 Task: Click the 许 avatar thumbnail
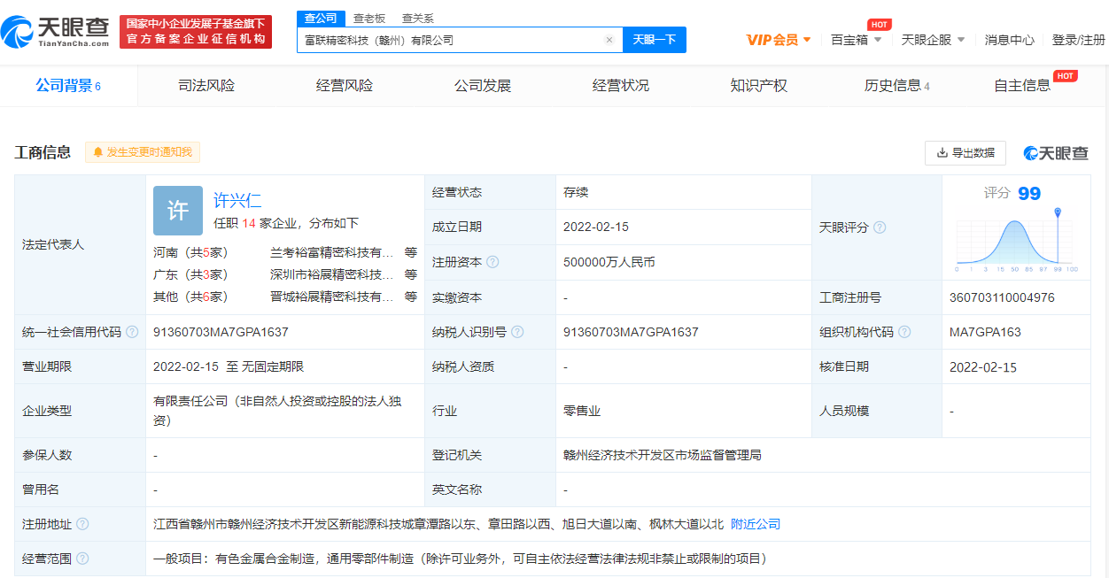pos(178,211)
